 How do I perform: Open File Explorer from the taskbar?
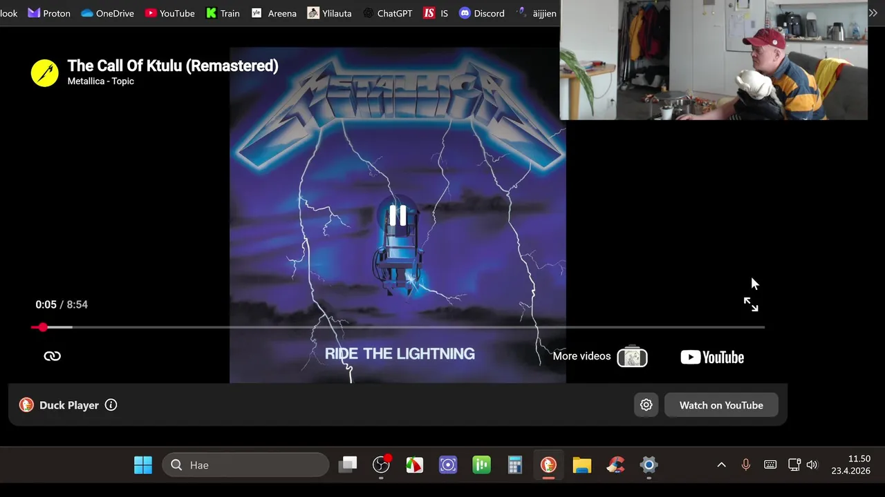[582, 465]
